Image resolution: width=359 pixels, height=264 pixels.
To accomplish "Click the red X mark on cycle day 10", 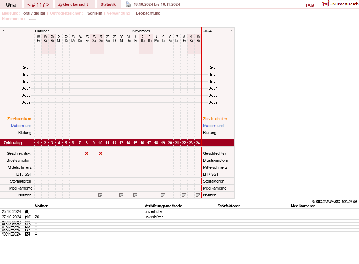I will [100, 153].
